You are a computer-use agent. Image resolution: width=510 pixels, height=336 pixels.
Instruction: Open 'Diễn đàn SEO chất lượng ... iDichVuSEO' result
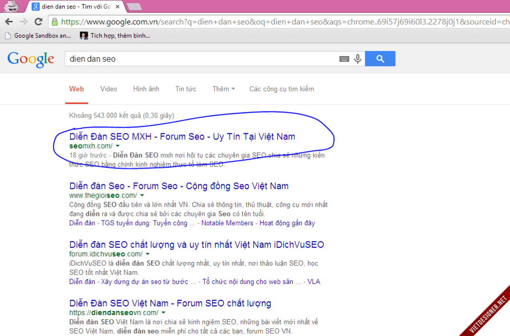click(196, 245)
